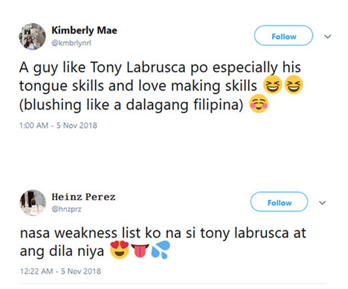Follow Heinz Perez
This screenshot has height=289, width=348.
tap(279, 202)
